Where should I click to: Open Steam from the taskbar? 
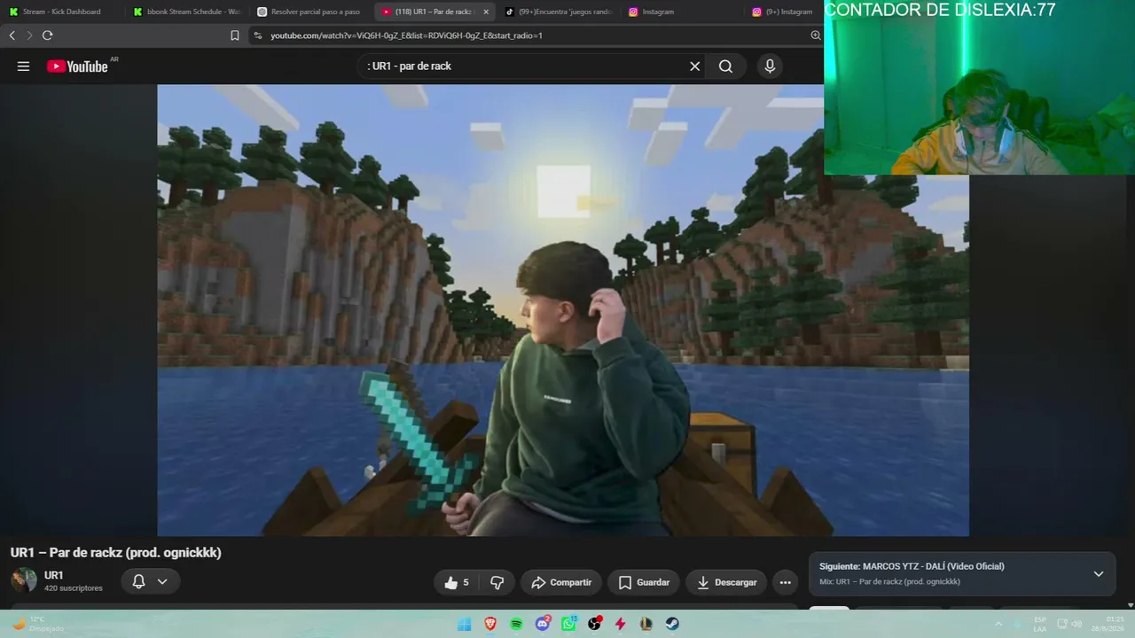point(673,624)
